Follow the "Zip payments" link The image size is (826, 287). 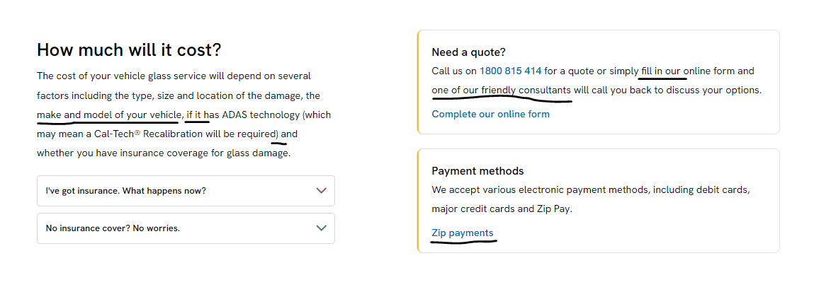[x=462, y=233]
